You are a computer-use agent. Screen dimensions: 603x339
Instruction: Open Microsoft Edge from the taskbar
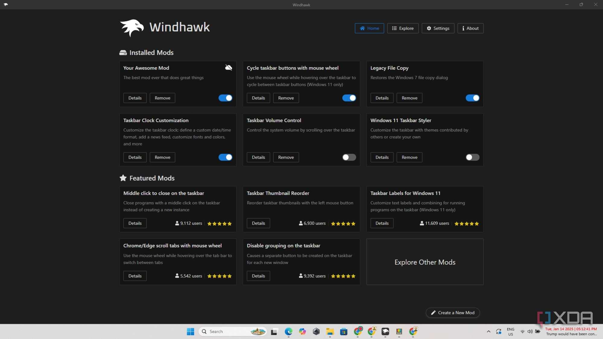288,331
